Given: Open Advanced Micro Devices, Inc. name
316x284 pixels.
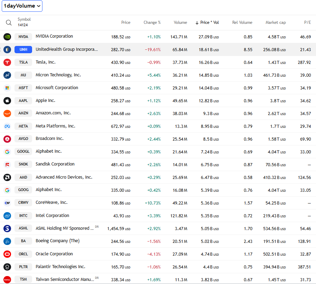Looking at the screenshot, I should tap(64, 177).
